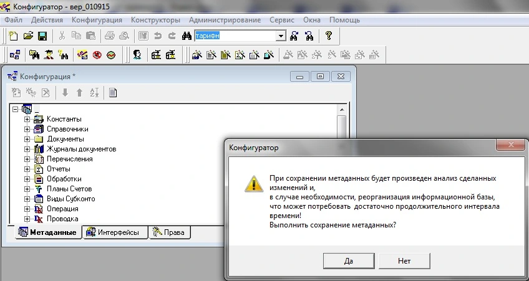Click the New file icon in toolbar
The image size is (529, 281).
[x=14, y=36]
